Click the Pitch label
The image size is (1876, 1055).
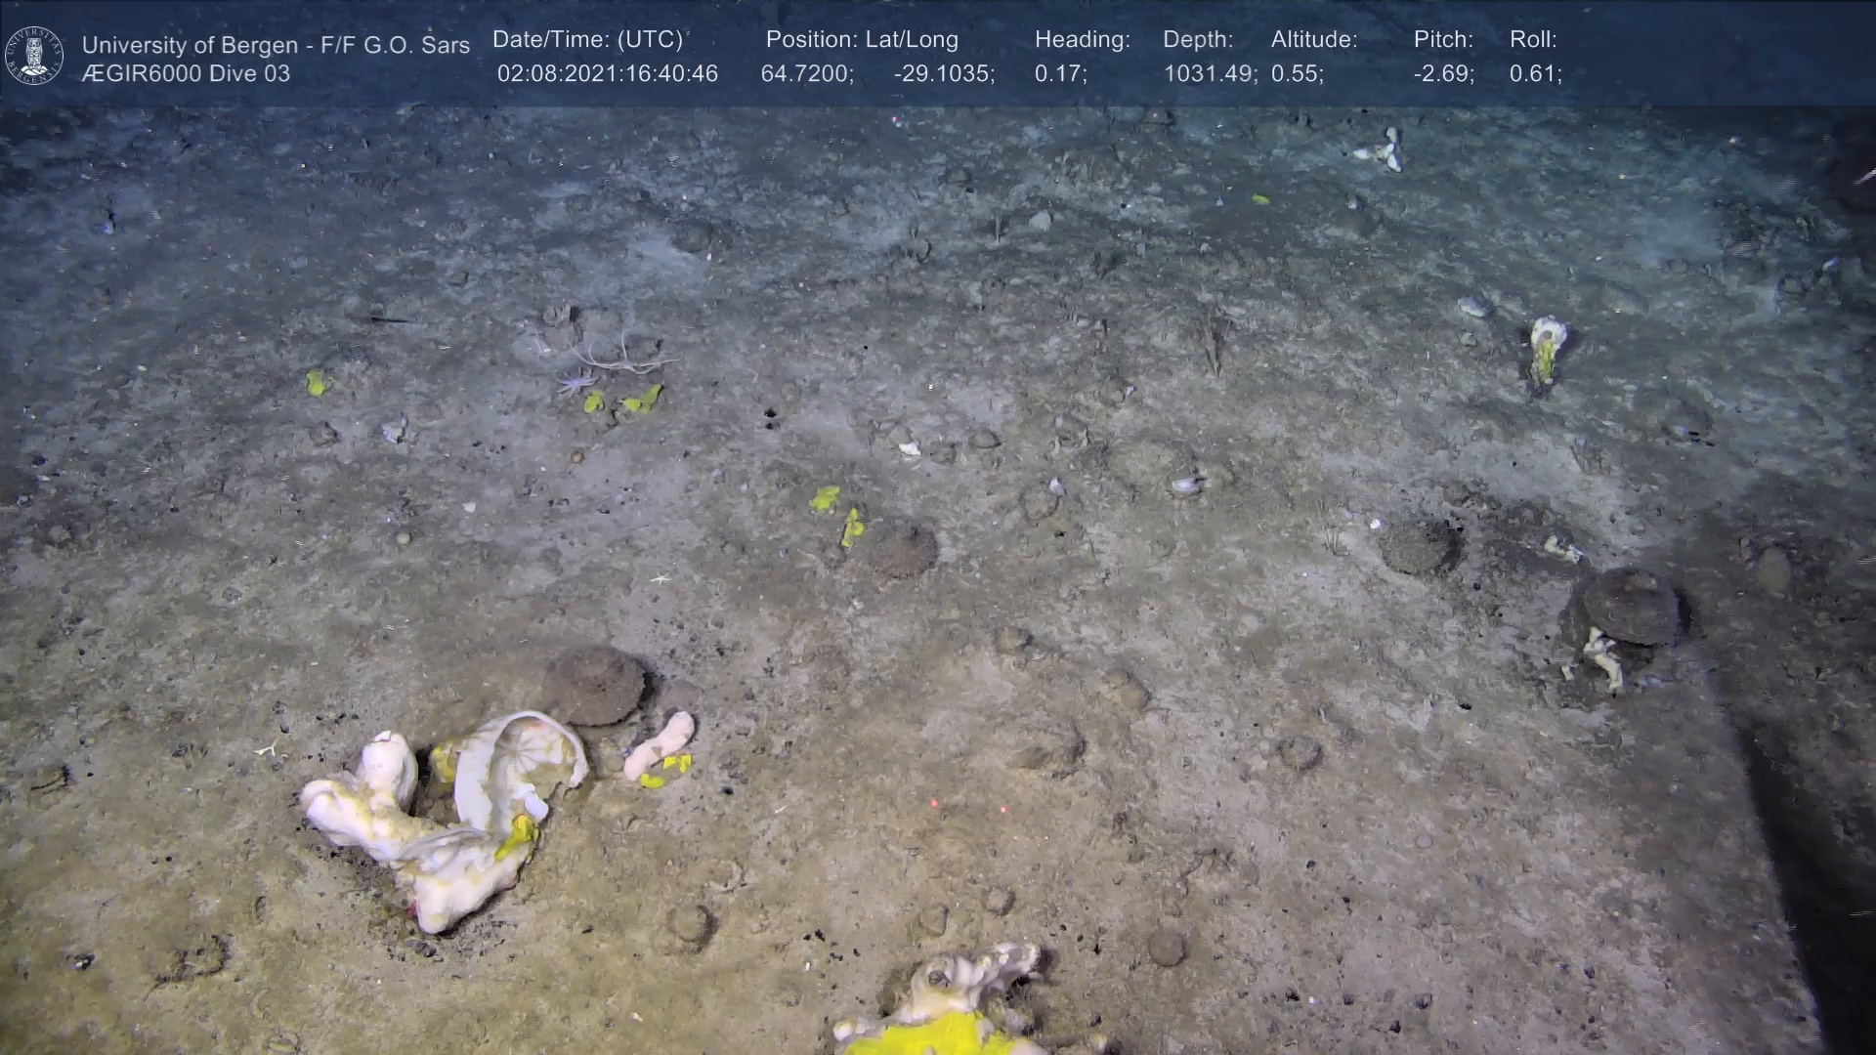click(1442, 40)
